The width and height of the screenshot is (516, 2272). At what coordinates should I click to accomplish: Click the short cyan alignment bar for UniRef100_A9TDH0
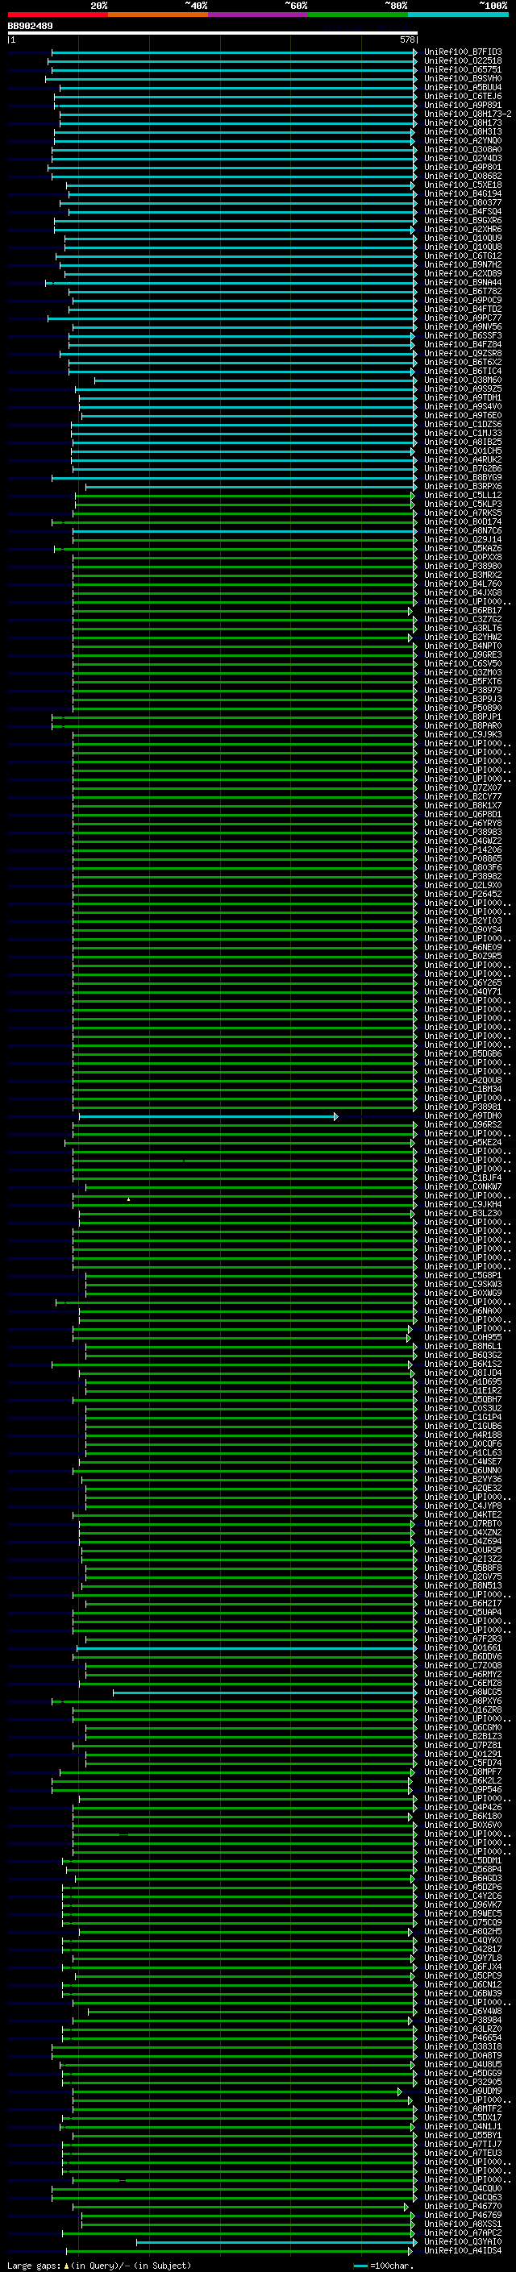[208, 1116]
